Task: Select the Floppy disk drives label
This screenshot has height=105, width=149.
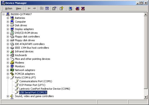Action: (25, 40)
